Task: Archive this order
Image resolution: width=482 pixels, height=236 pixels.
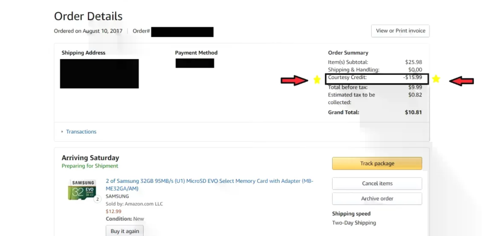Action: 377,199
